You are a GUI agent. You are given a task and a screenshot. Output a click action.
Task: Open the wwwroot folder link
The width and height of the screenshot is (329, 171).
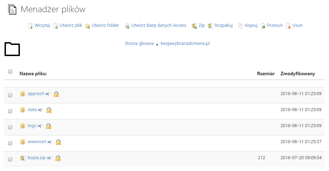37,142
